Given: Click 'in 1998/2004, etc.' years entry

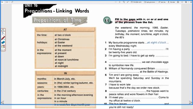Looking at the screenshot, I should [64, 87].
